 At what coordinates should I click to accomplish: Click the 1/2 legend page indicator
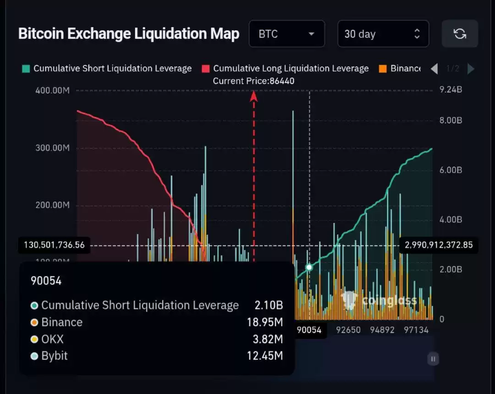tap(452, 68)
